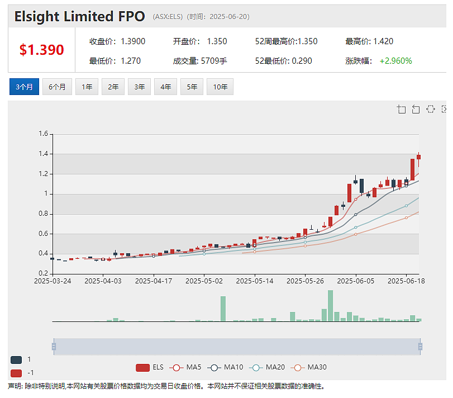Open the 10年 chart range
The height and width of the screenshot is (398, 453).
220,87
